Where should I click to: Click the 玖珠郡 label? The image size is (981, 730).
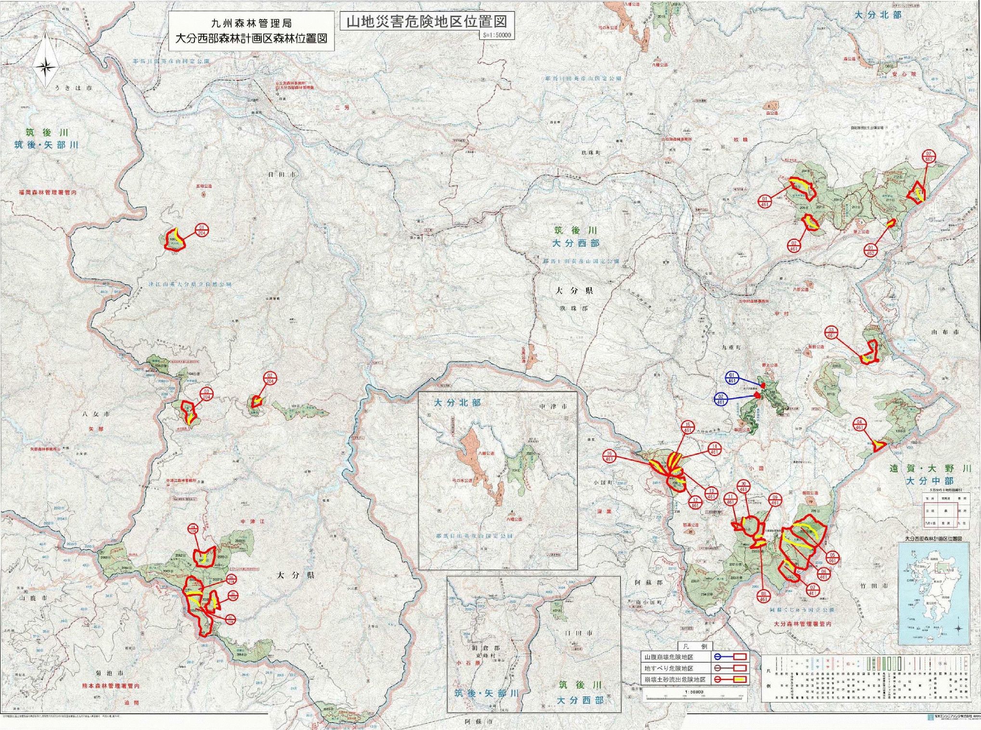tap(574, 308)
